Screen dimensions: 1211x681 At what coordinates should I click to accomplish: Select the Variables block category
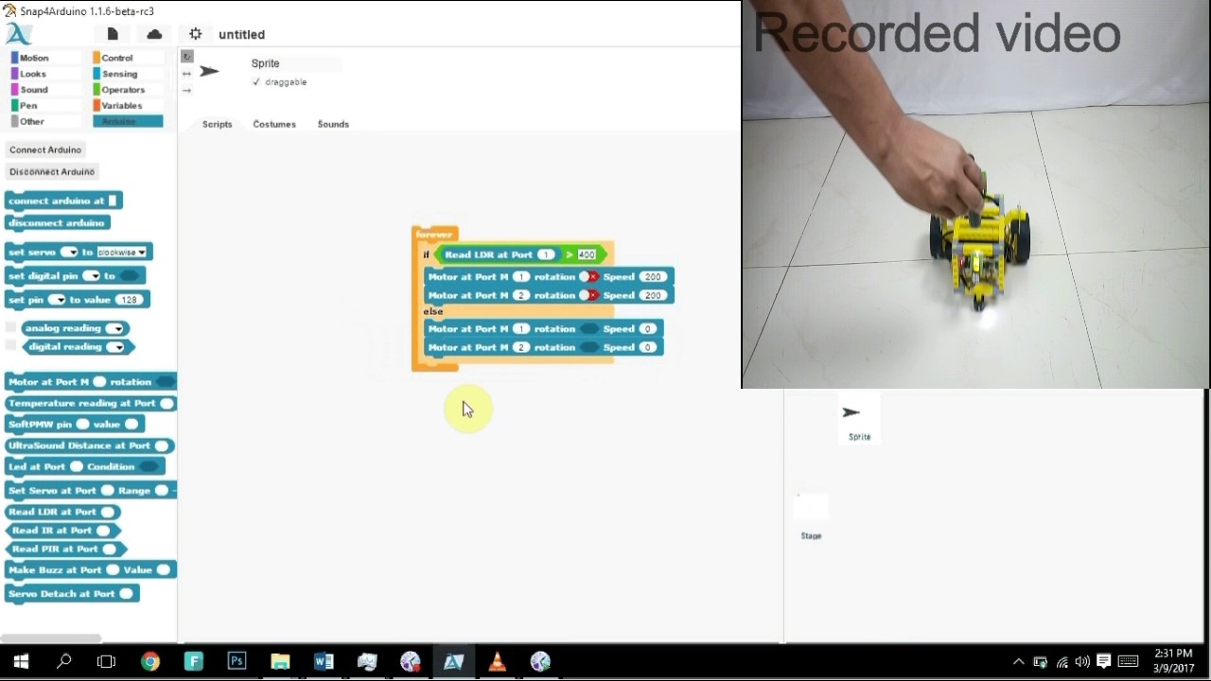click(x=128, y=106)
